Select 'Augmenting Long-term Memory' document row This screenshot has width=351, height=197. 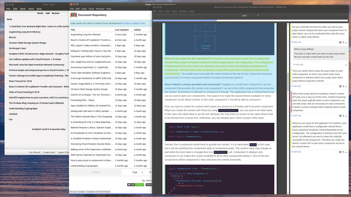coord(111,34)
